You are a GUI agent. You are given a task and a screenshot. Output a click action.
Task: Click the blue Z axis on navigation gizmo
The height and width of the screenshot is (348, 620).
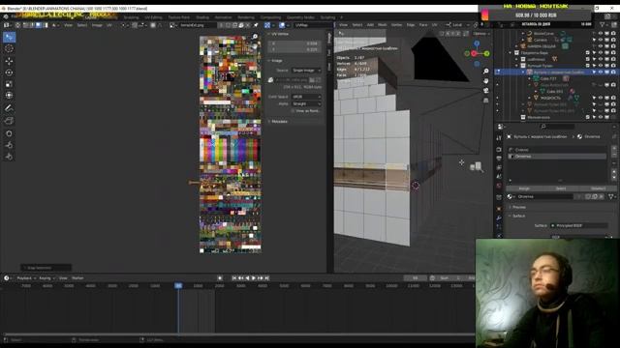pos(477,43)
